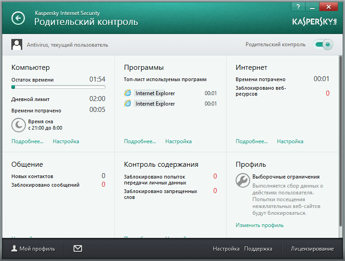
Task: Open Настройка under Программы
Action: tap(178, 141)
